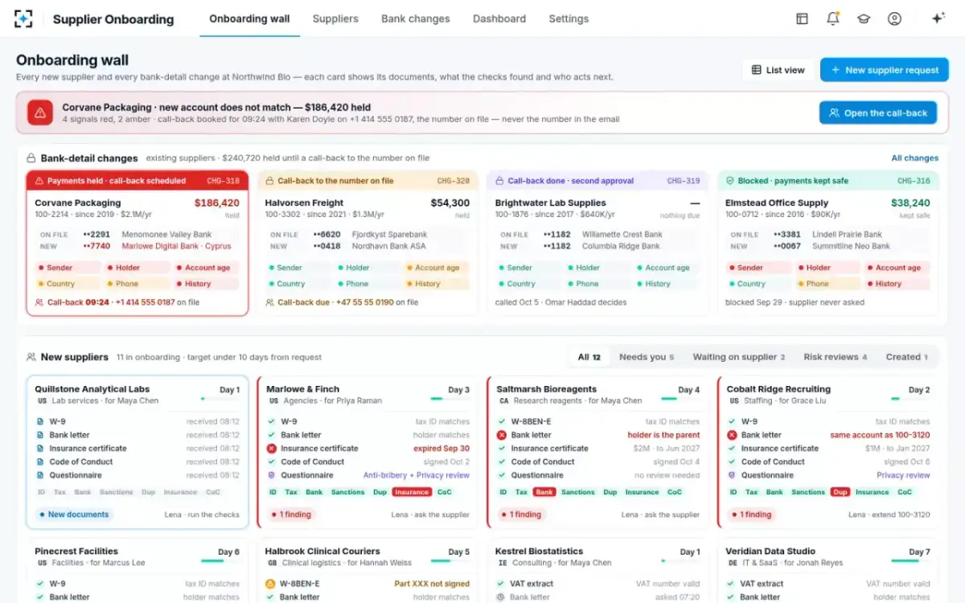Click the red X icon on Cobalt Ridge Bank letter
This screenshot has width=965, height=603.
[732, 435]
